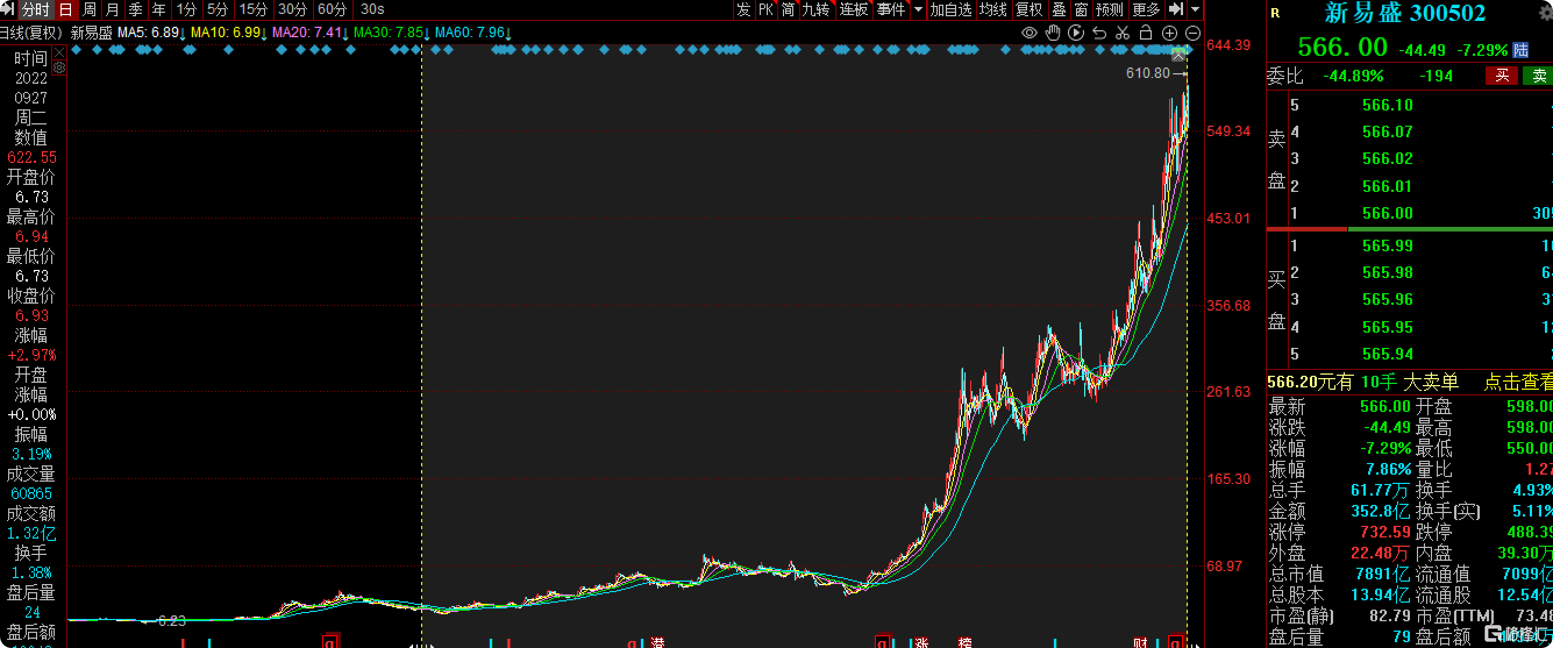The width and height of the screenshot is (1553, 648).
Task: Zoom in chart with plus icon
Action: 1169,33
